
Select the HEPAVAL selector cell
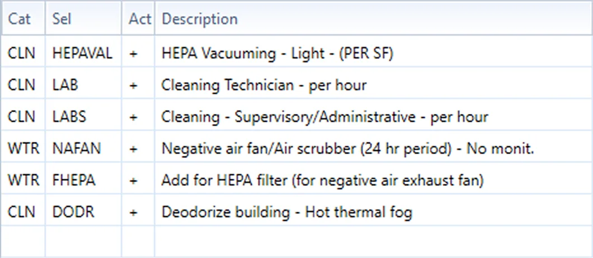pyautogui.click(x=83, y=53)
